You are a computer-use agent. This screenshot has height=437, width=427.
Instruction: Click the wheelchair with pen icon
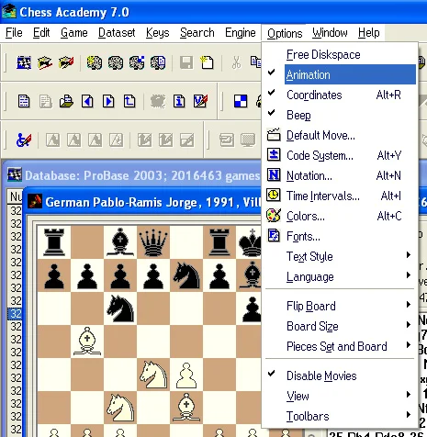pyautogui.click(x=24, y=140)
